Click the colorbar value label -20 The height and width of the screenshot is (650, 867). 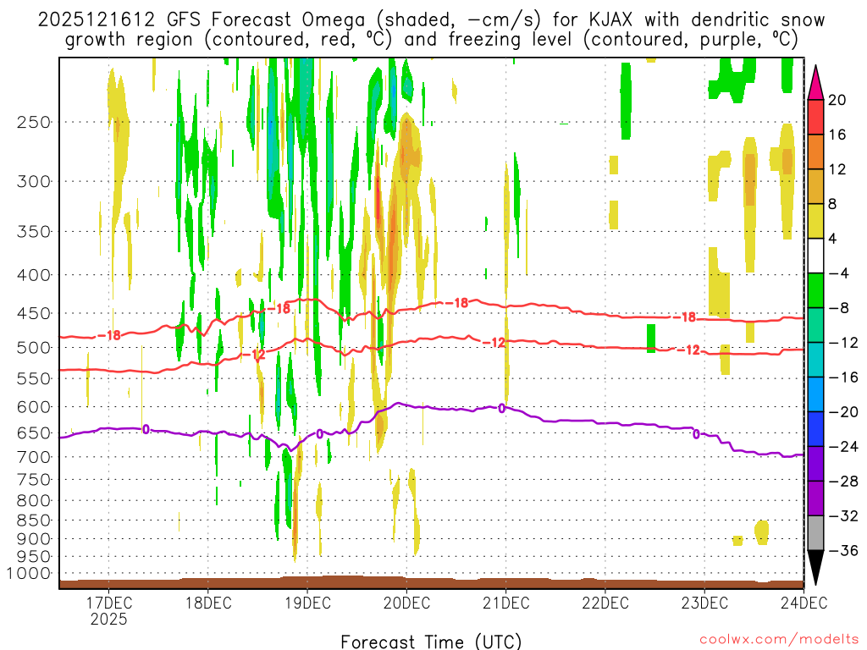[x=843, y=412]
